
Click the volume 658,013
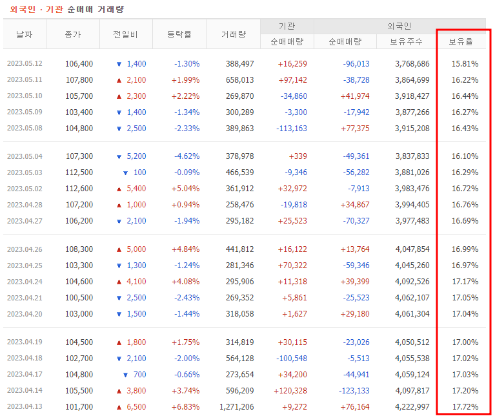[240, 80]
